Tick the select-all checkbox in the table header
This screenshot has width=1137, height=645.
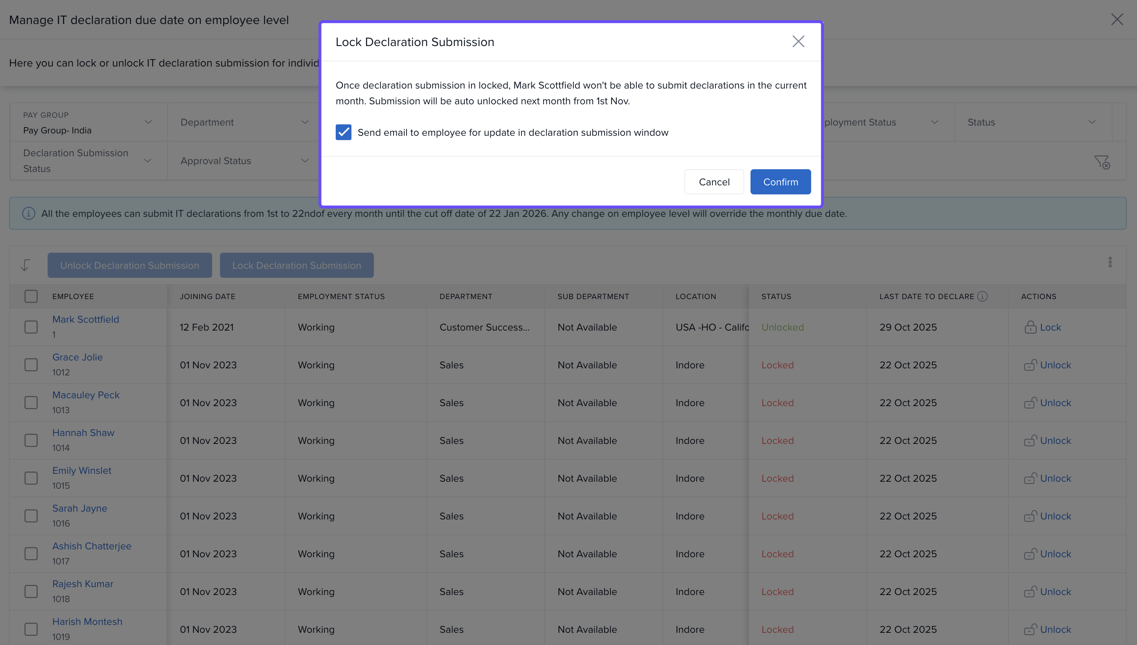pos(31,296)
